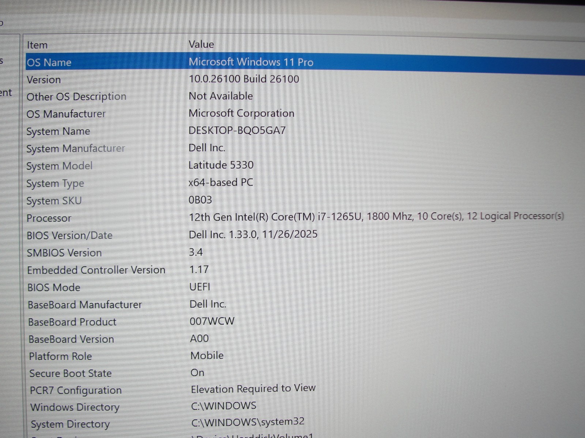This screenshot has height=438, width=585.
Task: Click the C:\WINDOWS value
Action: click(224, 406)
